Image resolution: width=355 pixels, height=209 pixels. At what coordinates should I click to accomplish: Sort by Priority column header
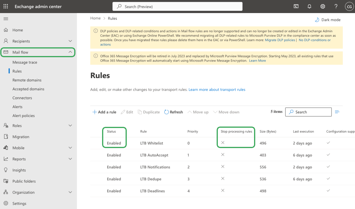[193, 131]
